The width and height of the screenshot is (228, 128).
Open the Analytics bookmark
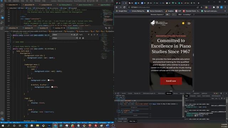click(170, 11)
